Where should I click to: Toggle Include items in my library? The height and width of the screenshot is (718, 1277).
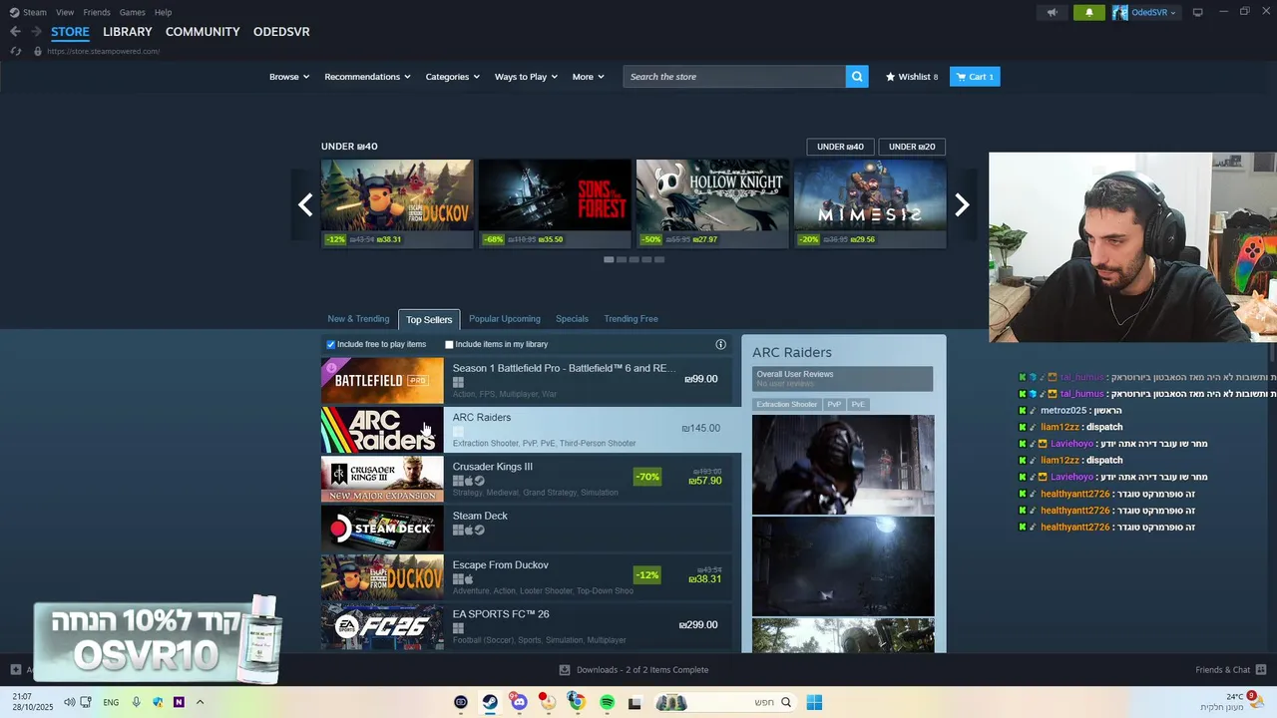449,345
